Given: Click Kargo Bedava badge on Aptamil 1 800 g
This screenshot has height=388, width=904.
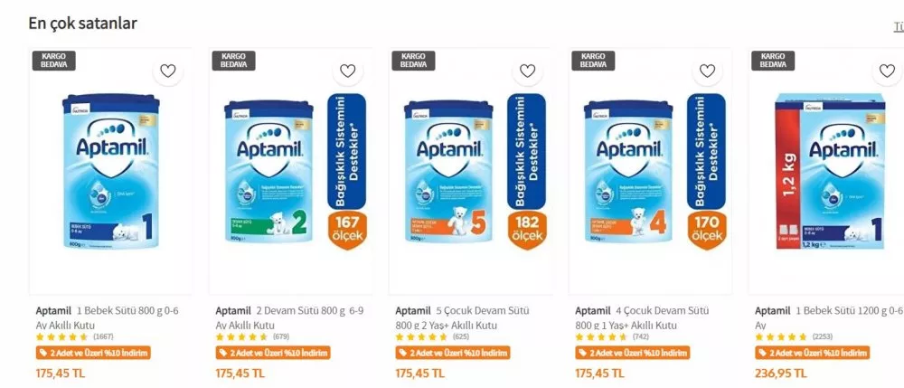Looking at the screenshot, I should pyautogui.click(x=53, y=61).
